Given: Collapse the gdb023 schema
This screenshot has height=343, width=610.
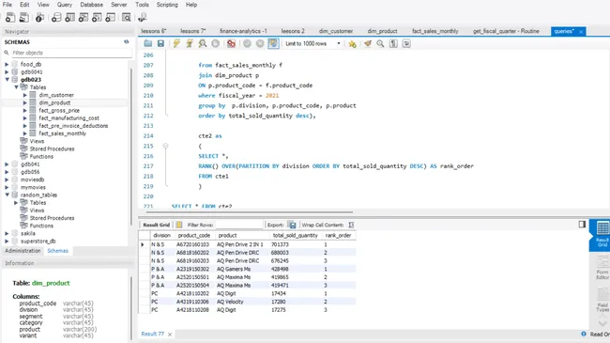Looking at the screenshot, I should click(x=7, y=80).
